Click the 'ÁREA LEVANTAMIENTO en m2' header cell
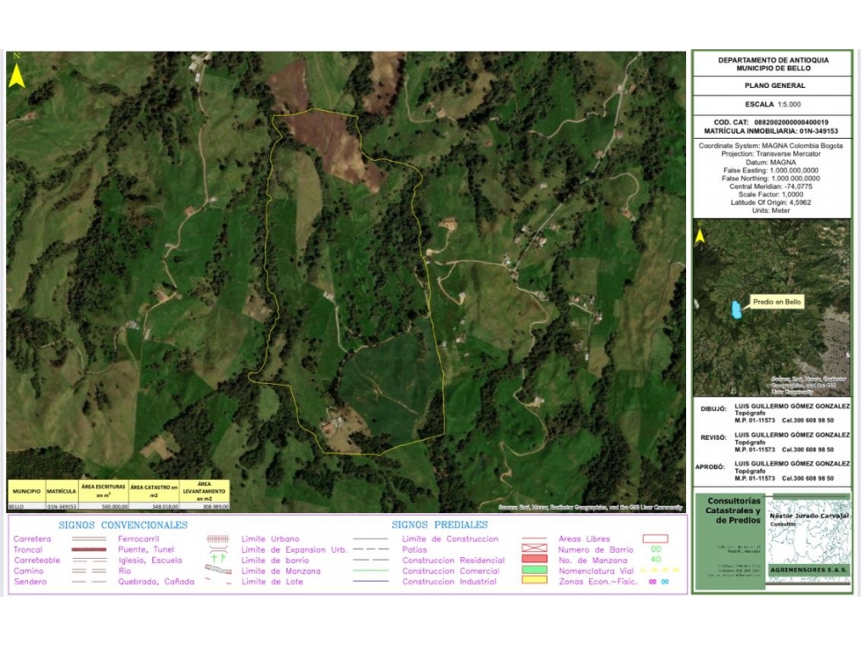The height and width of the screenshot is (646, 861). (x=204, y=491)
